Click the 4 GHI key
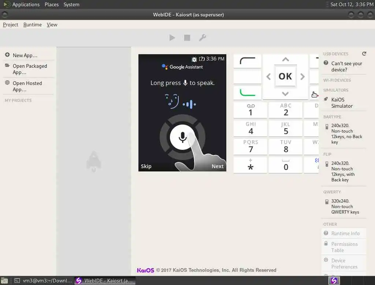This screenshot has height=285, width=375. click(x=250, y=129)
